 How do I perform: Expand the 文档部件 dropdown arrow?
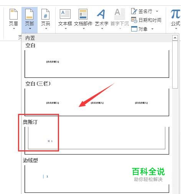84,28
